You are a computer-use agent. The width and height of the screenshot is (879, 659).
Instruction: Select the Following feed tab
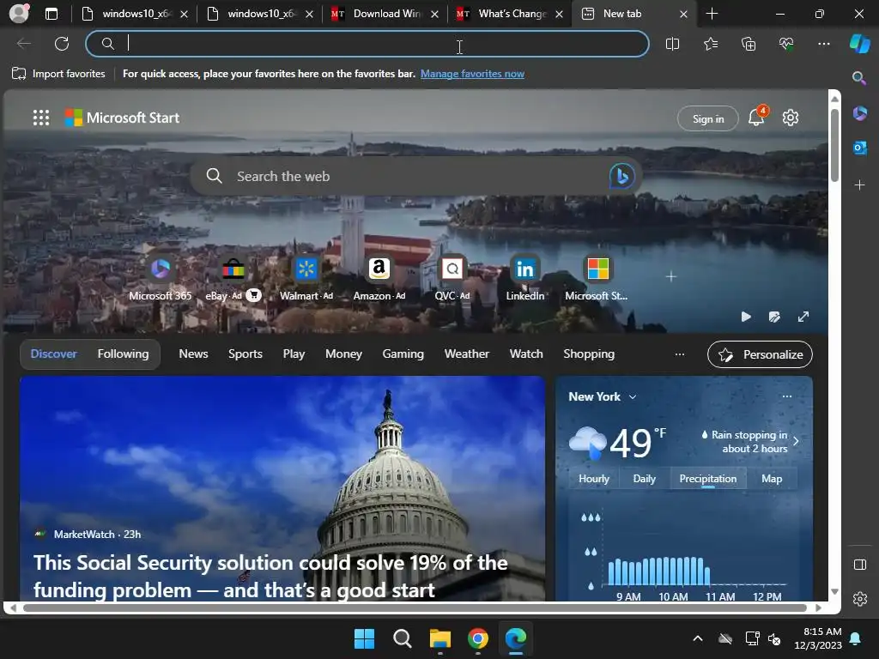124,354
